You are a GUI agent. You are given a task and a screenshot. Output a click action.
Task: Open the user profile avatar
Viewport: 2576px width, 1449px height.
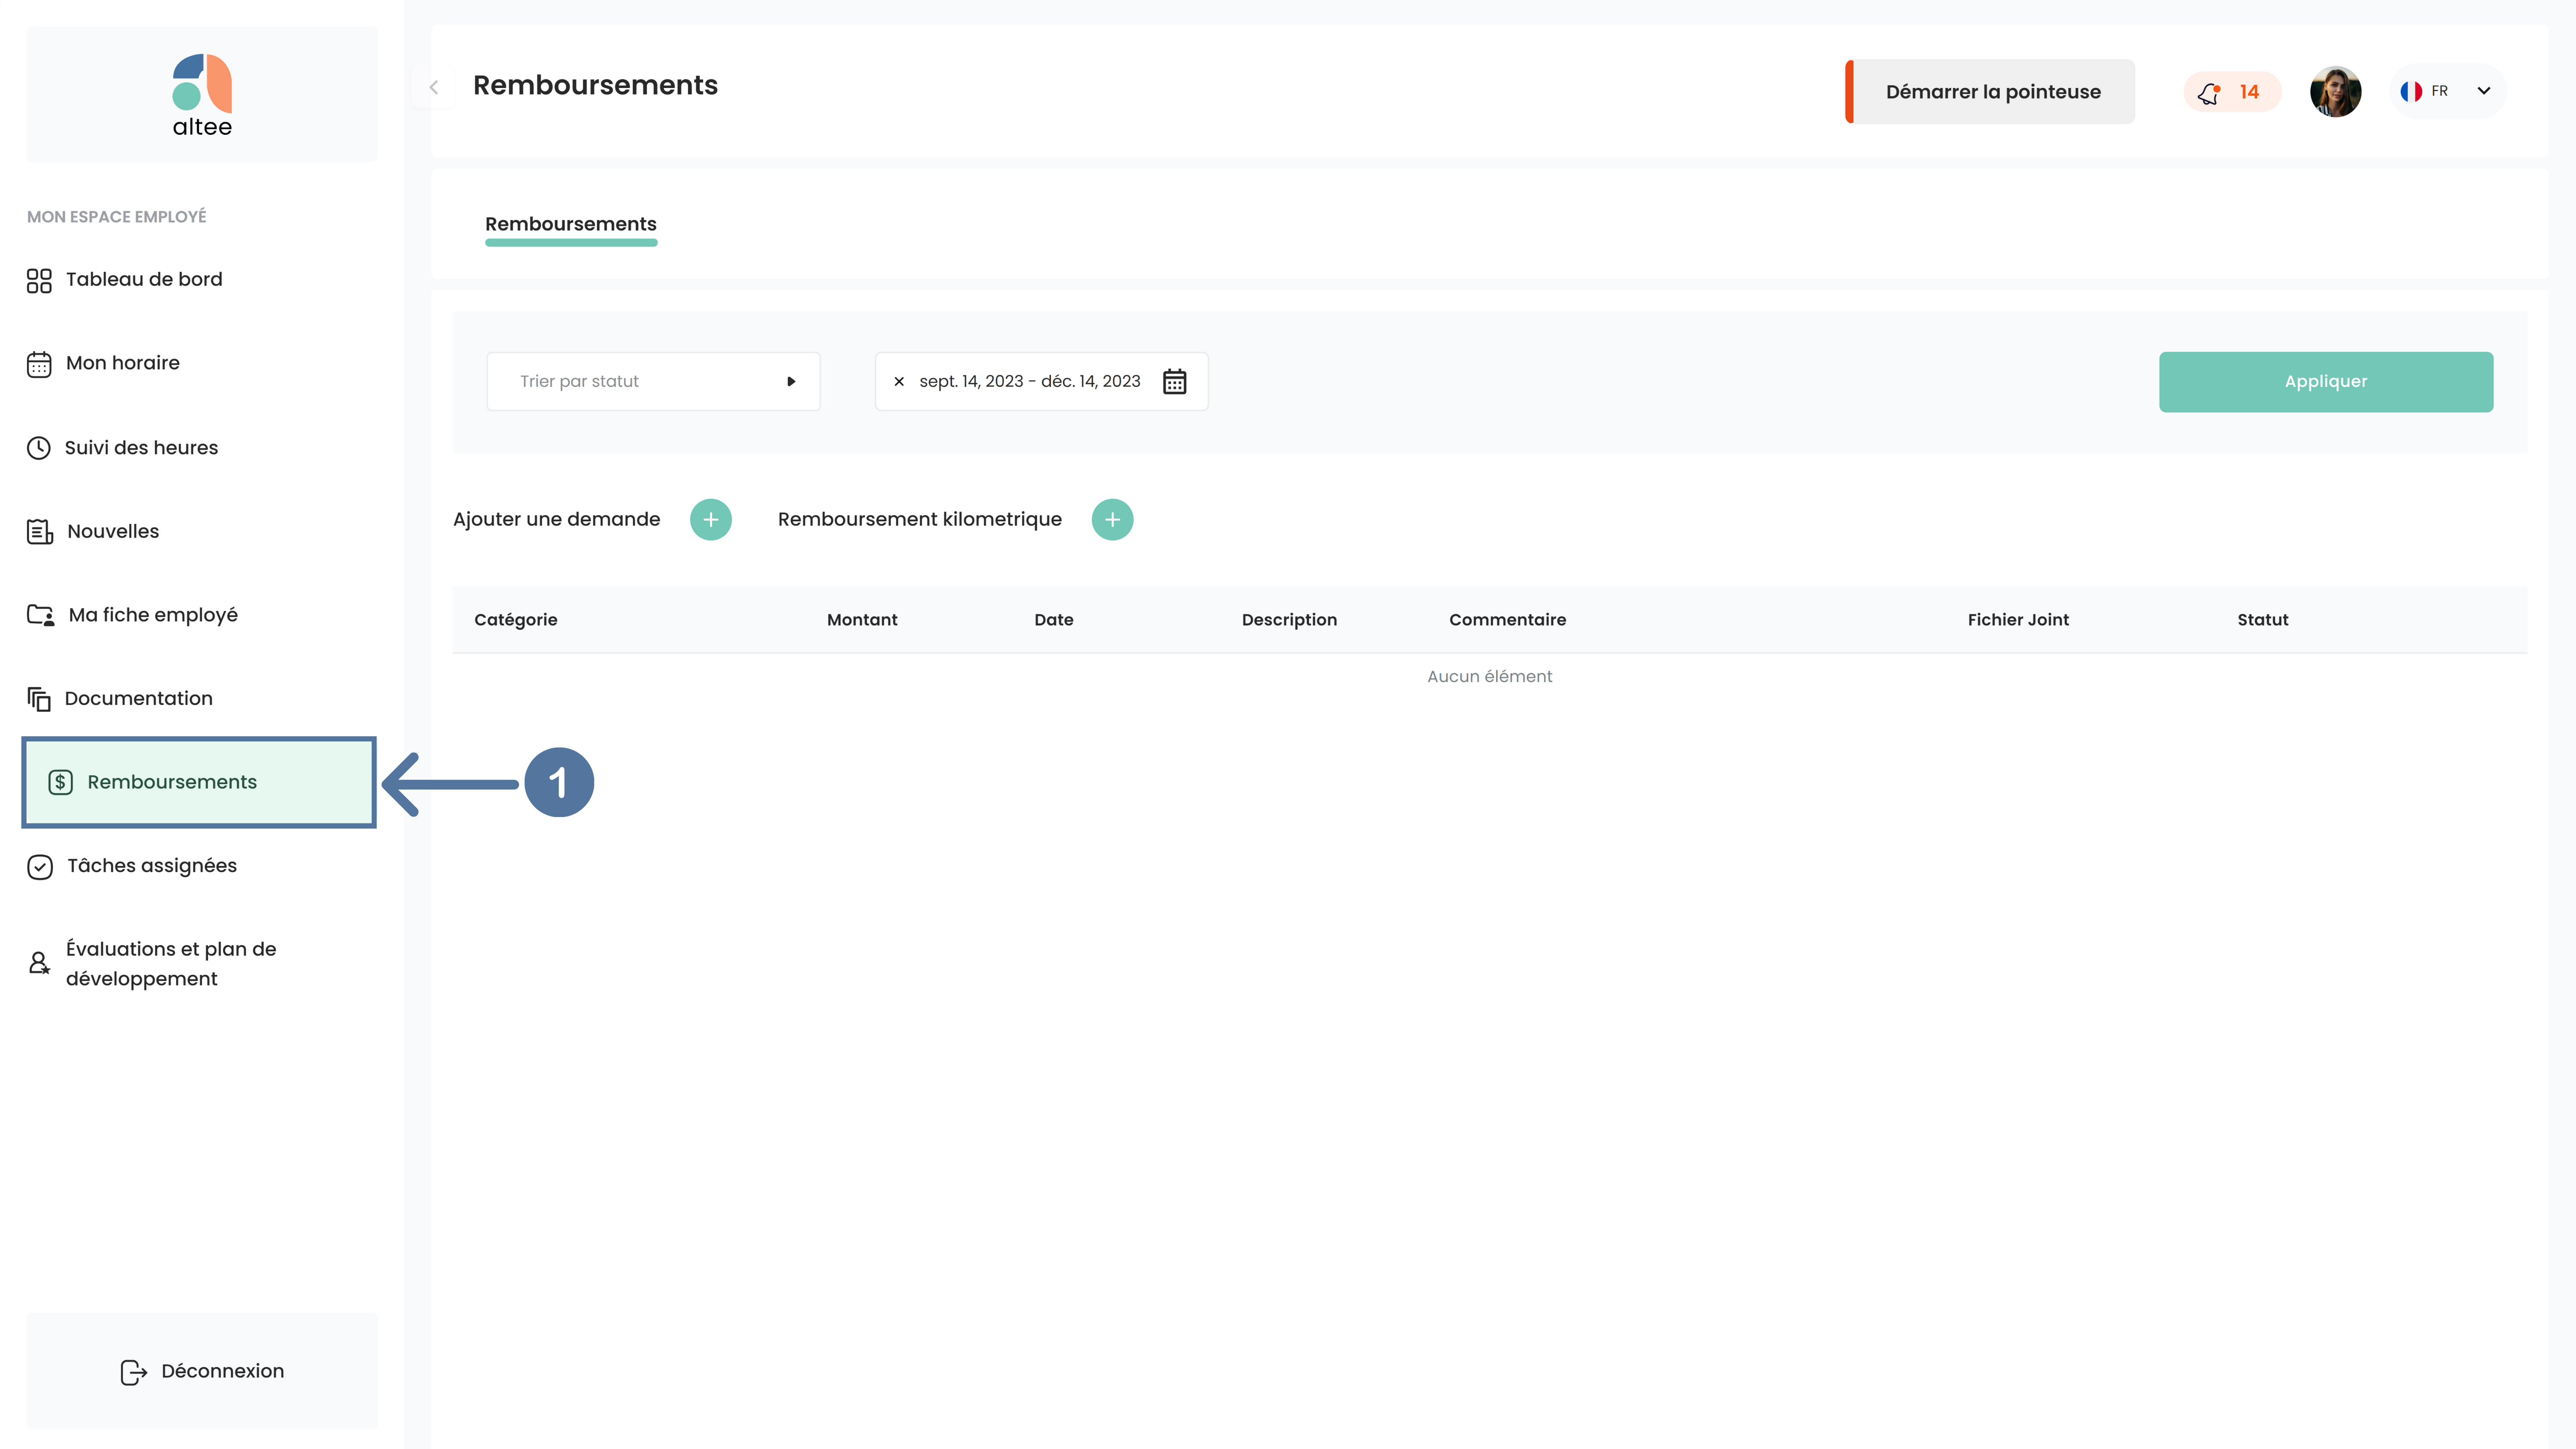point(2335,92)
